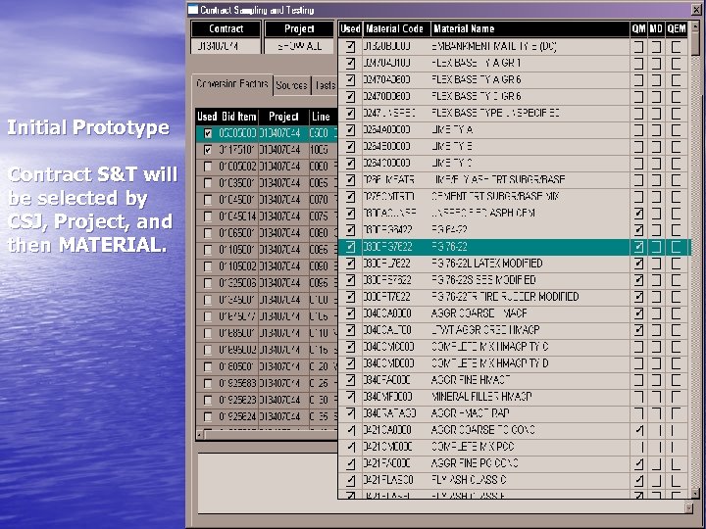Toggle QM checkbox for FLY ASH CLASS C row
Screen dimensions: 706x529
tap(638, 480)
